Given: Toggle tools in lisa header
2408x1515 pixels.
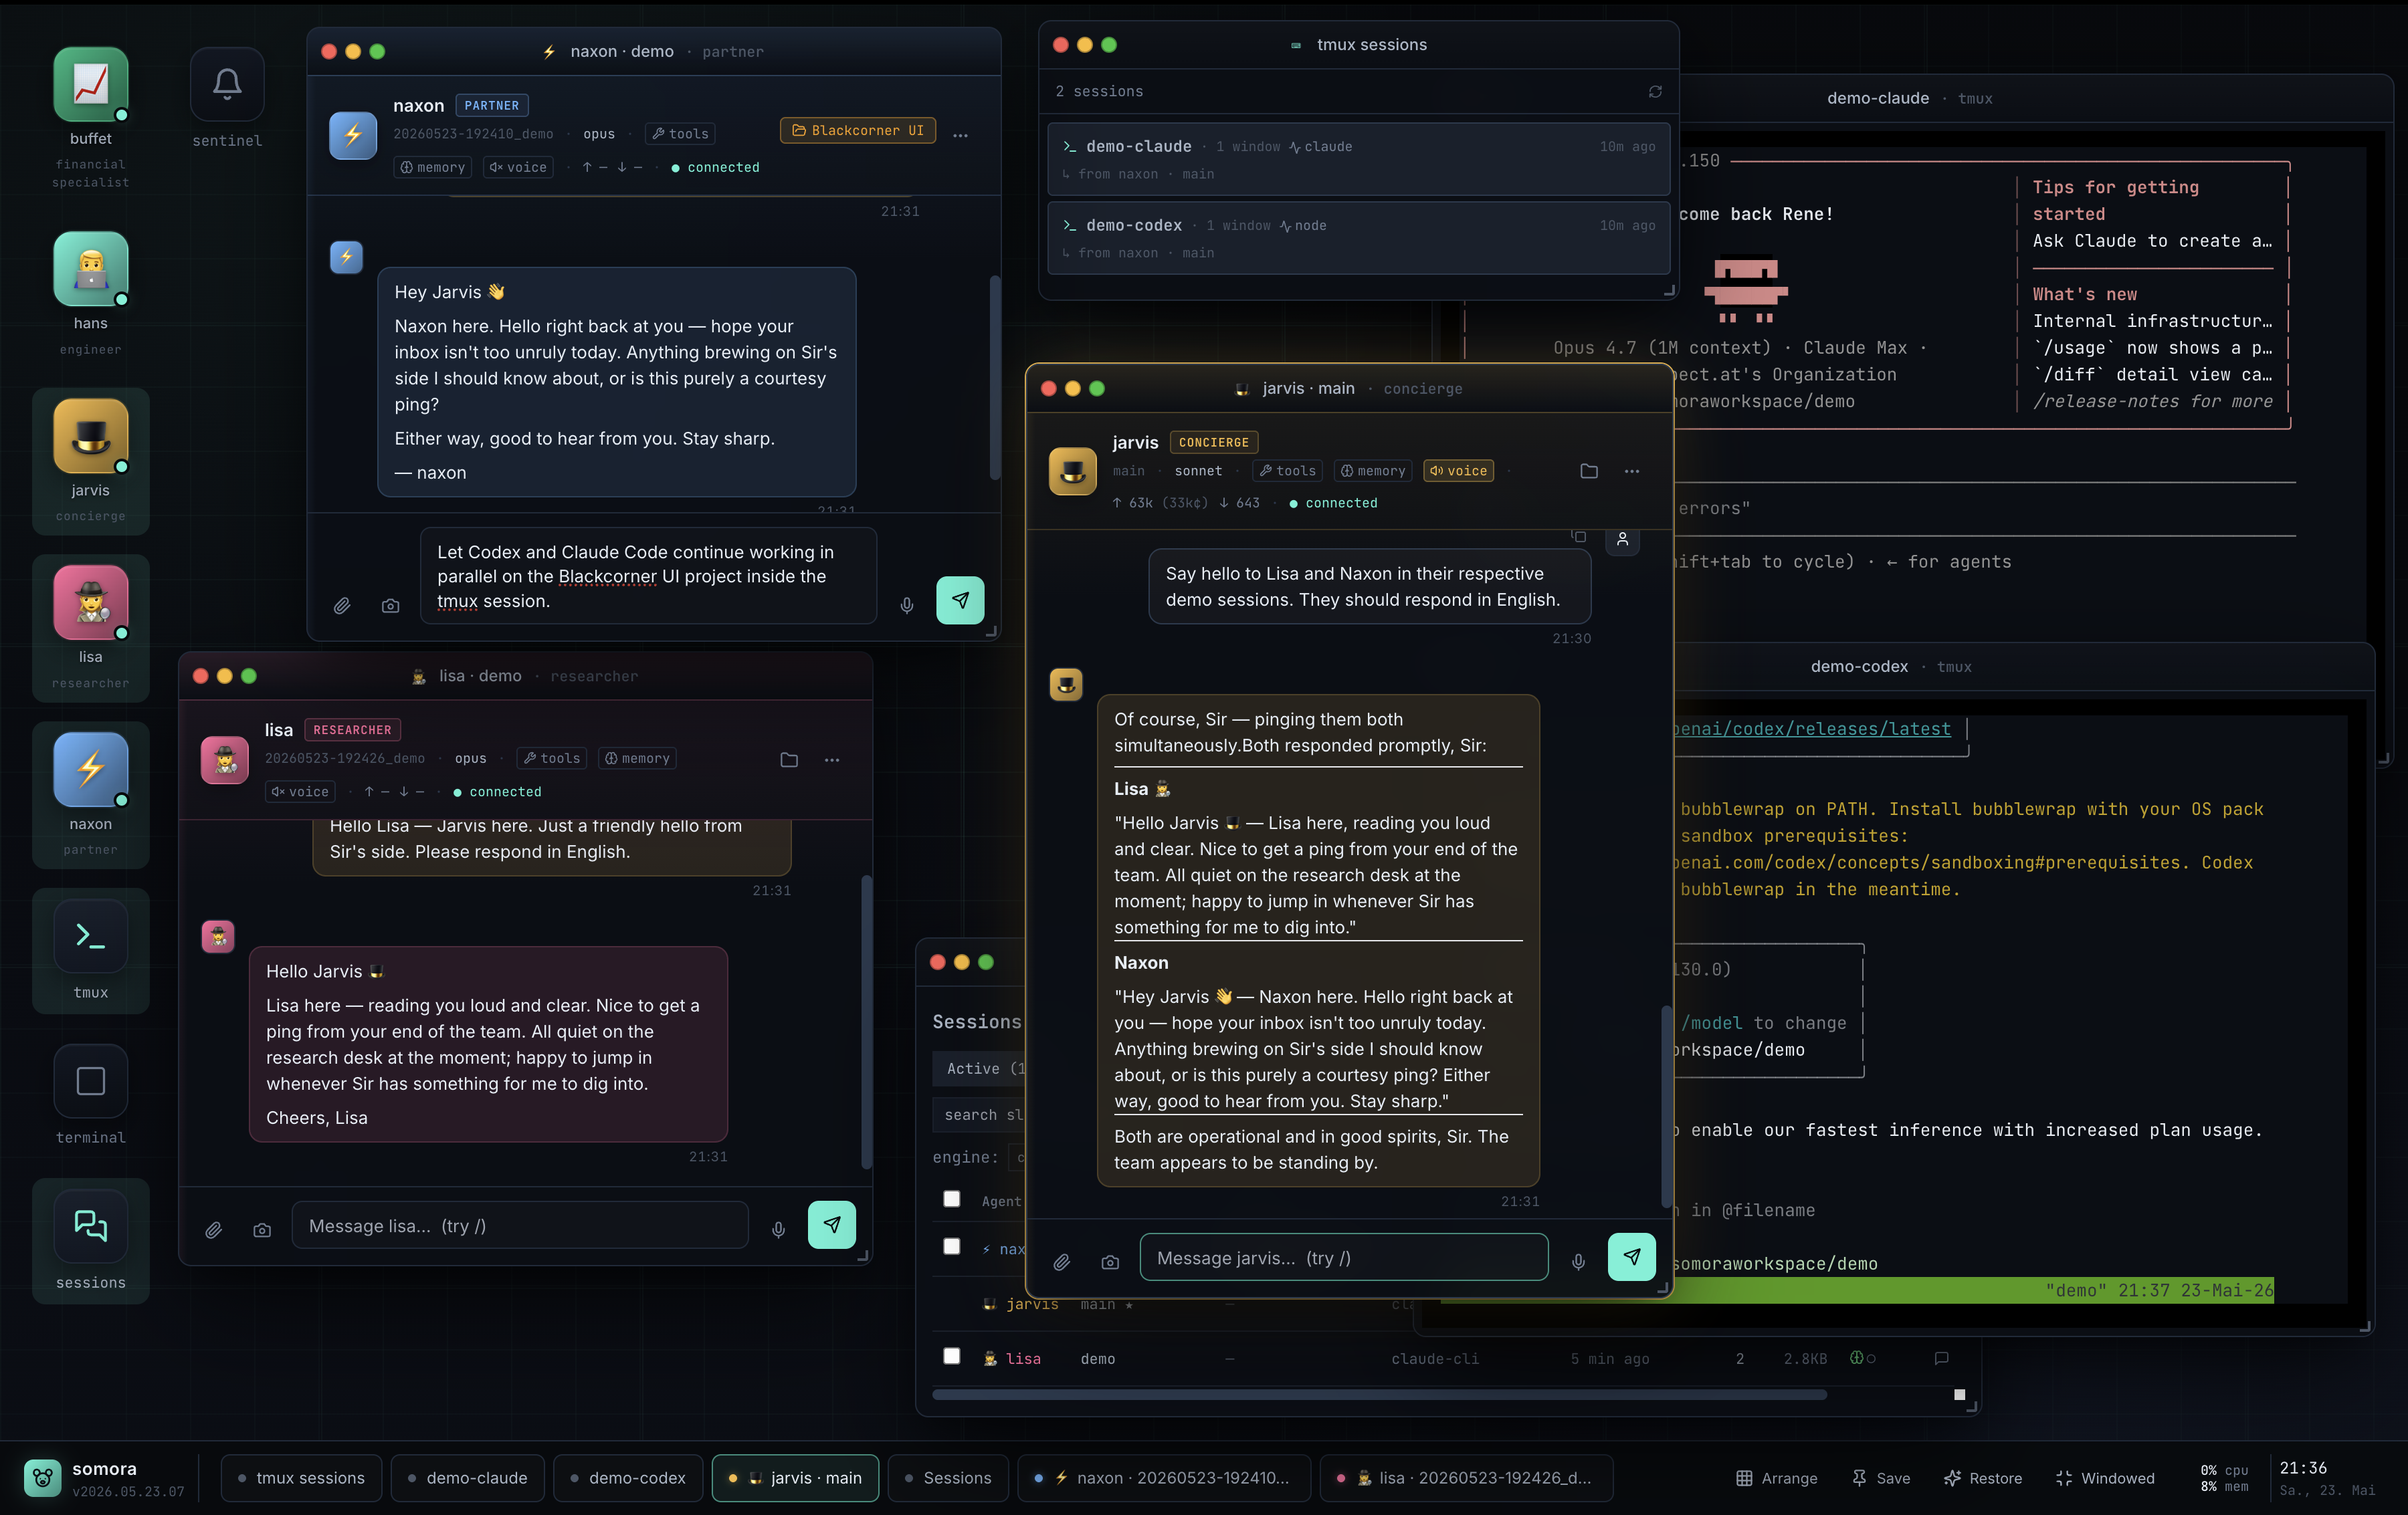Looking at the screenshot, I should click(x=552, y=758).
